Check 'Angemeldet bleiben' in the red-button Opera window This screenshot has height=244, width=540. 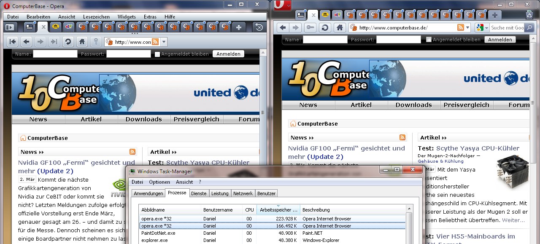point(429,40)
